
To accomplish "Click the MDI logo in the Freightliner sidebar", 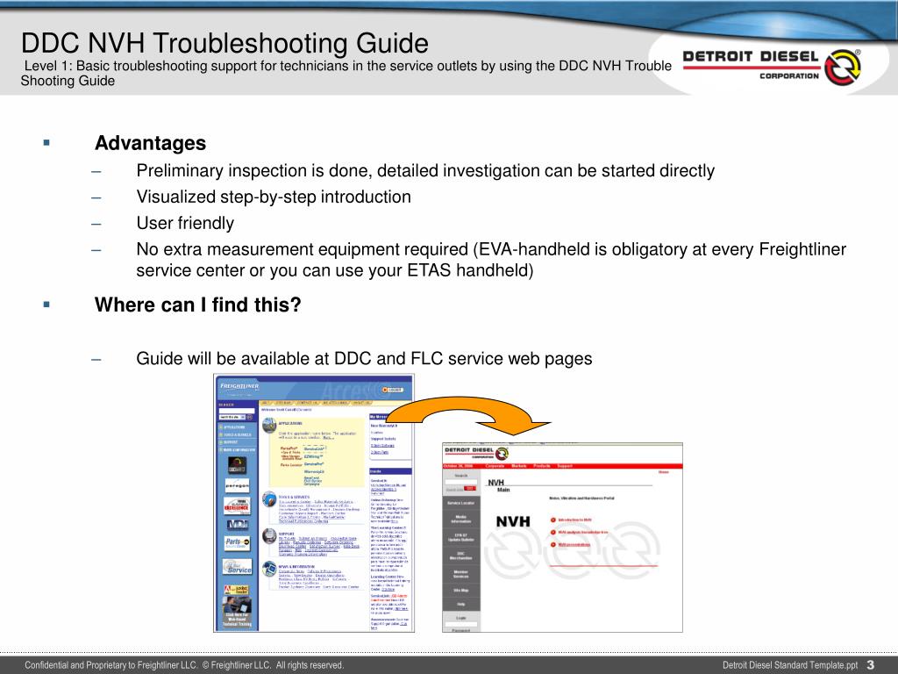I will [238, 525].
